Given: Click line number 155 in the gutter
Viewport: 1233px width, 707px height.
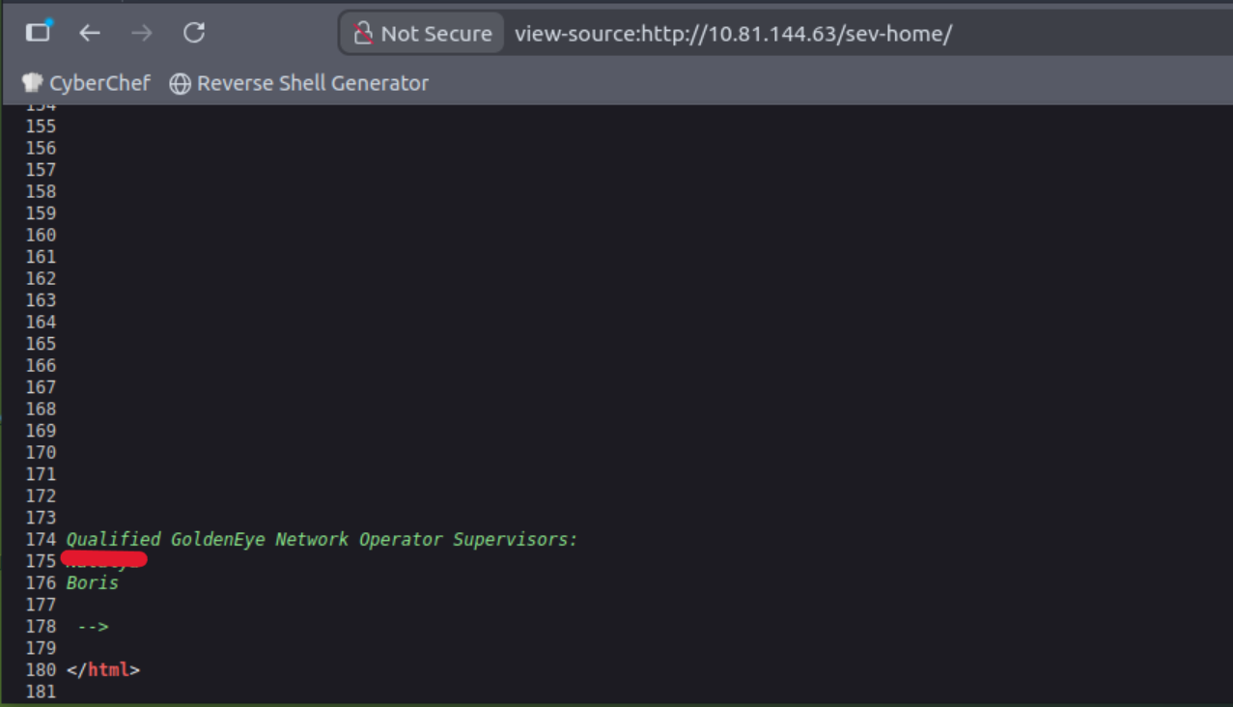Looking at the screenshot, I should click(41, 127).
